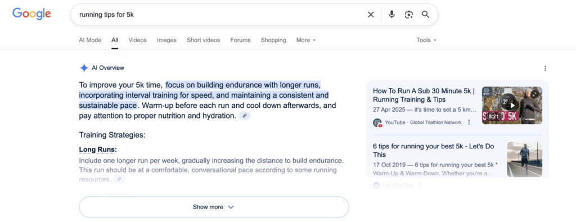The image size is (576, 222).
Task: Open the Short videos tab
Action: point(203,40)
